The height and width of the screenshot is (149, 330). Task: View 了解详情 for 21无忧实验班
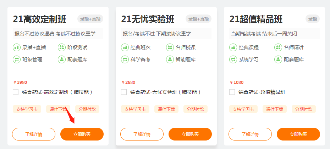142,134
